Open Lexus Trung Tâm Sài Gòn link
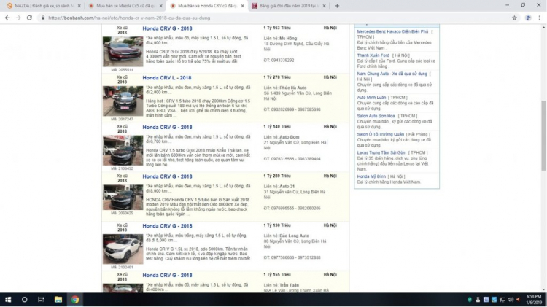This screenshot has height=307, width=547. [x=381, y=153]
